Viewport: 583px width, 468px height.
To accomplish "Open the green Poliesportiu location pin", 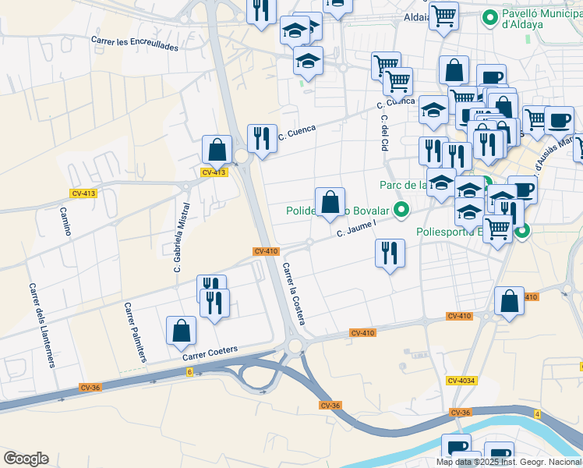I will tap(522, 230).
